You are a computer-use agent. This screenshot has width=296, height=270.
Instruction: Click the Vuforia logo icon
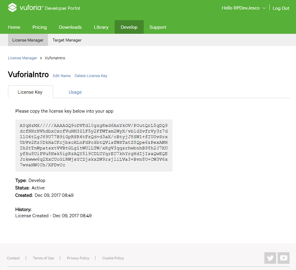12,7
